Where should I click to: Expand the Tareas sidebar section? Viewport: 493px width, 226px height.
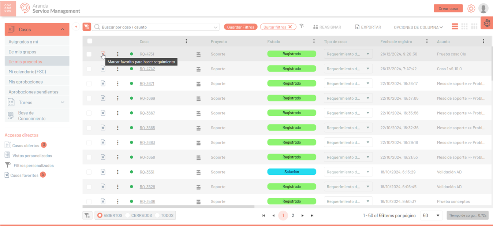click(x=62, y=103)
